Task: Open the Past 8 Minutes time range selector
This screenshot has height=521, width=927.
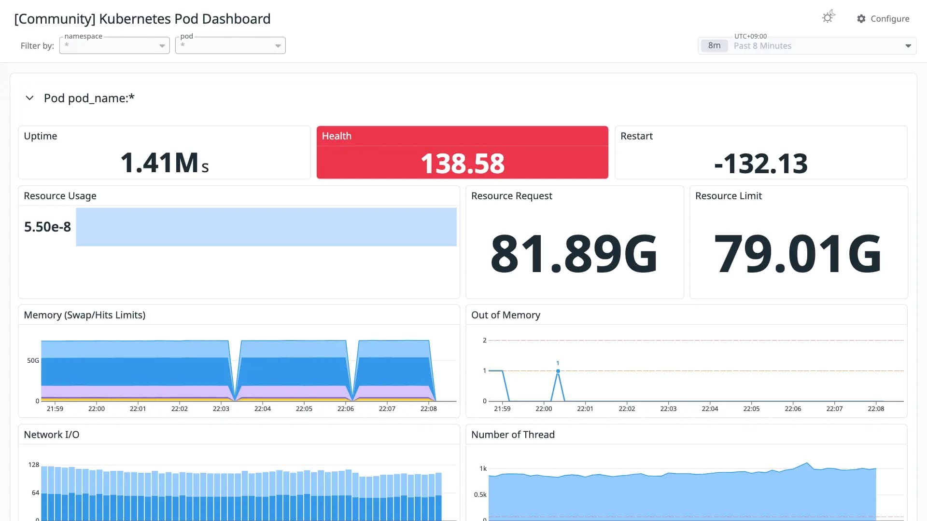Action: (807, 45)
